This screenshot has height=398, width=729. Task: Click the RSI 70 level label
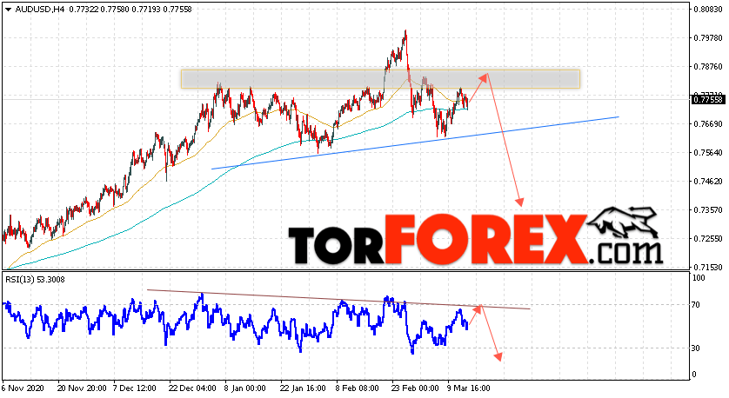pos(696,305)
